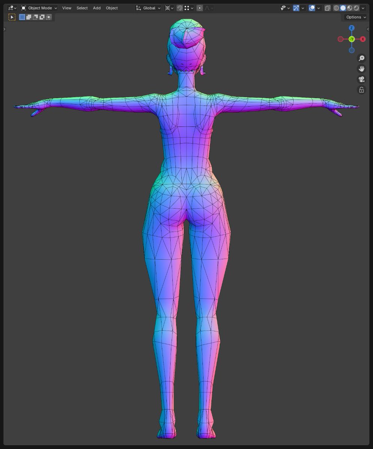Choose the Extend selection mode

click(x=29, y=17)
